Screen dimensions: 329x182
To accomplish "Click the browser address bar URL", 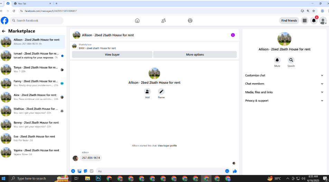I will (x=51, y=11).
